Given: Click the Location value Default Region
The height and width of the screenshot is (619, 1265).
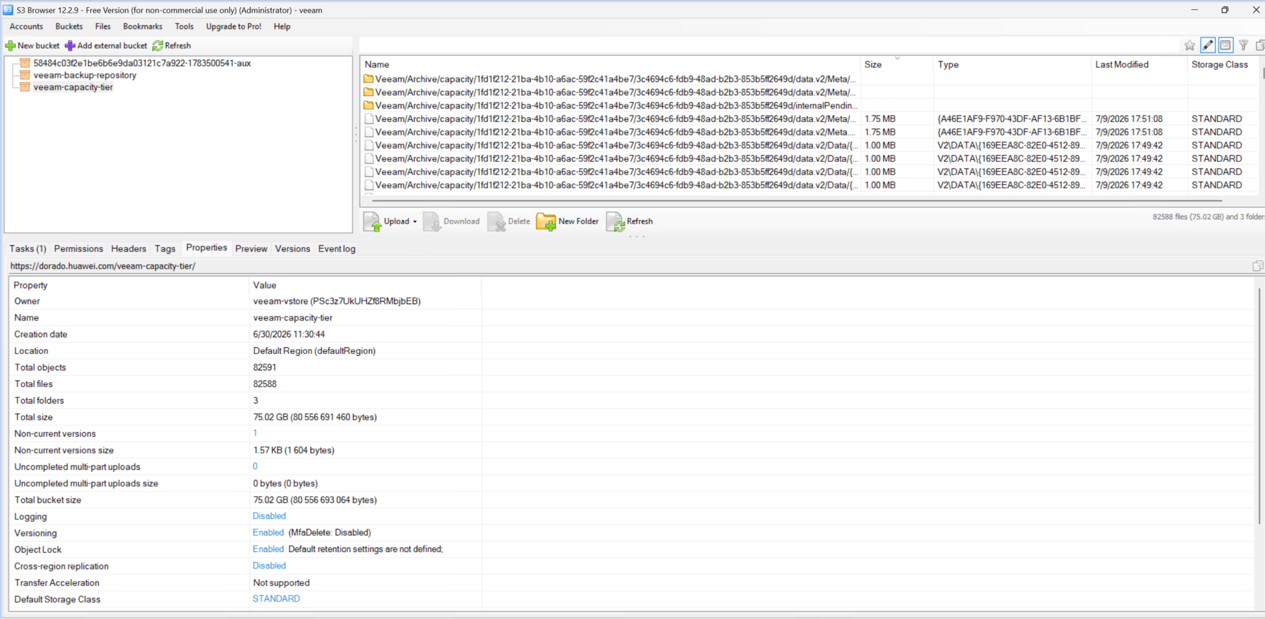Looking at the screenshot, I should point(314,351).
